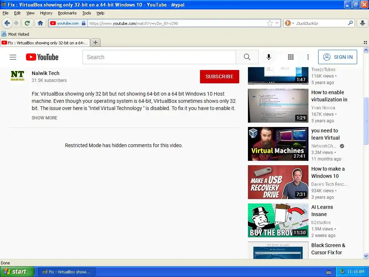Click the NetworkChuck channel name
This screenshot has height=277, width=369.
point(324,146)
